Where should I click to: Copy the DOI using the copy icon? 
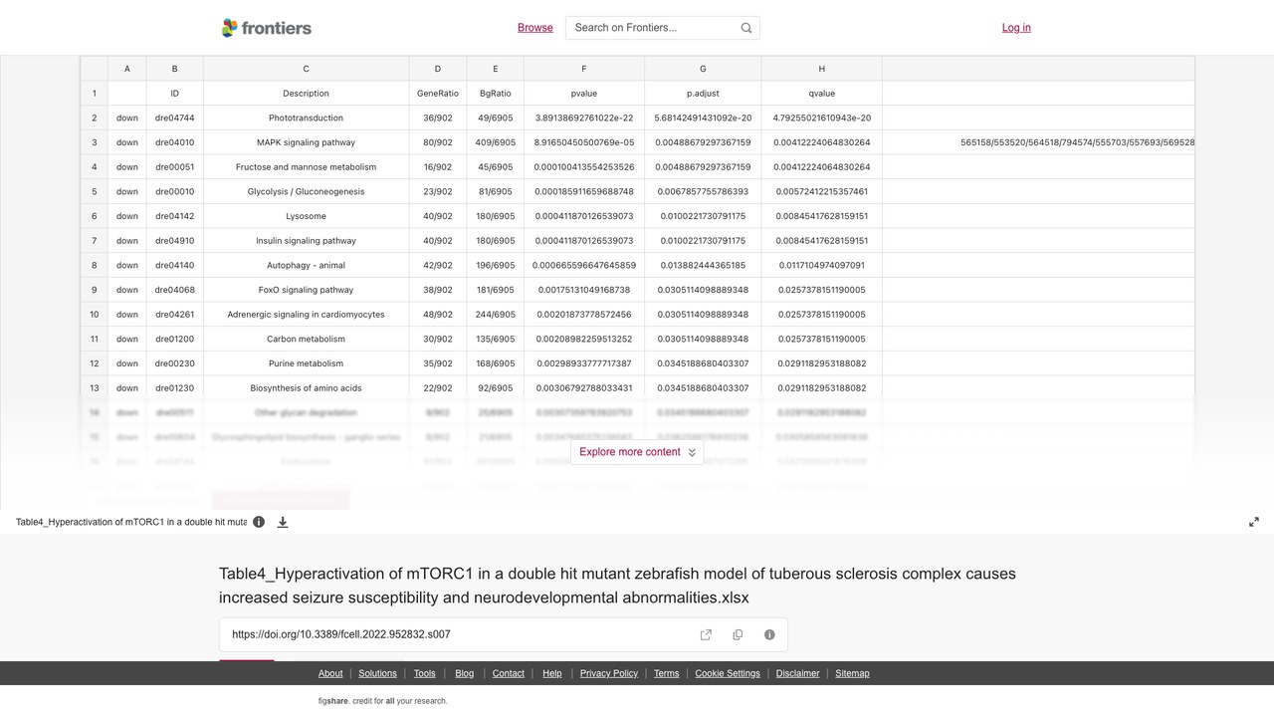738,634
